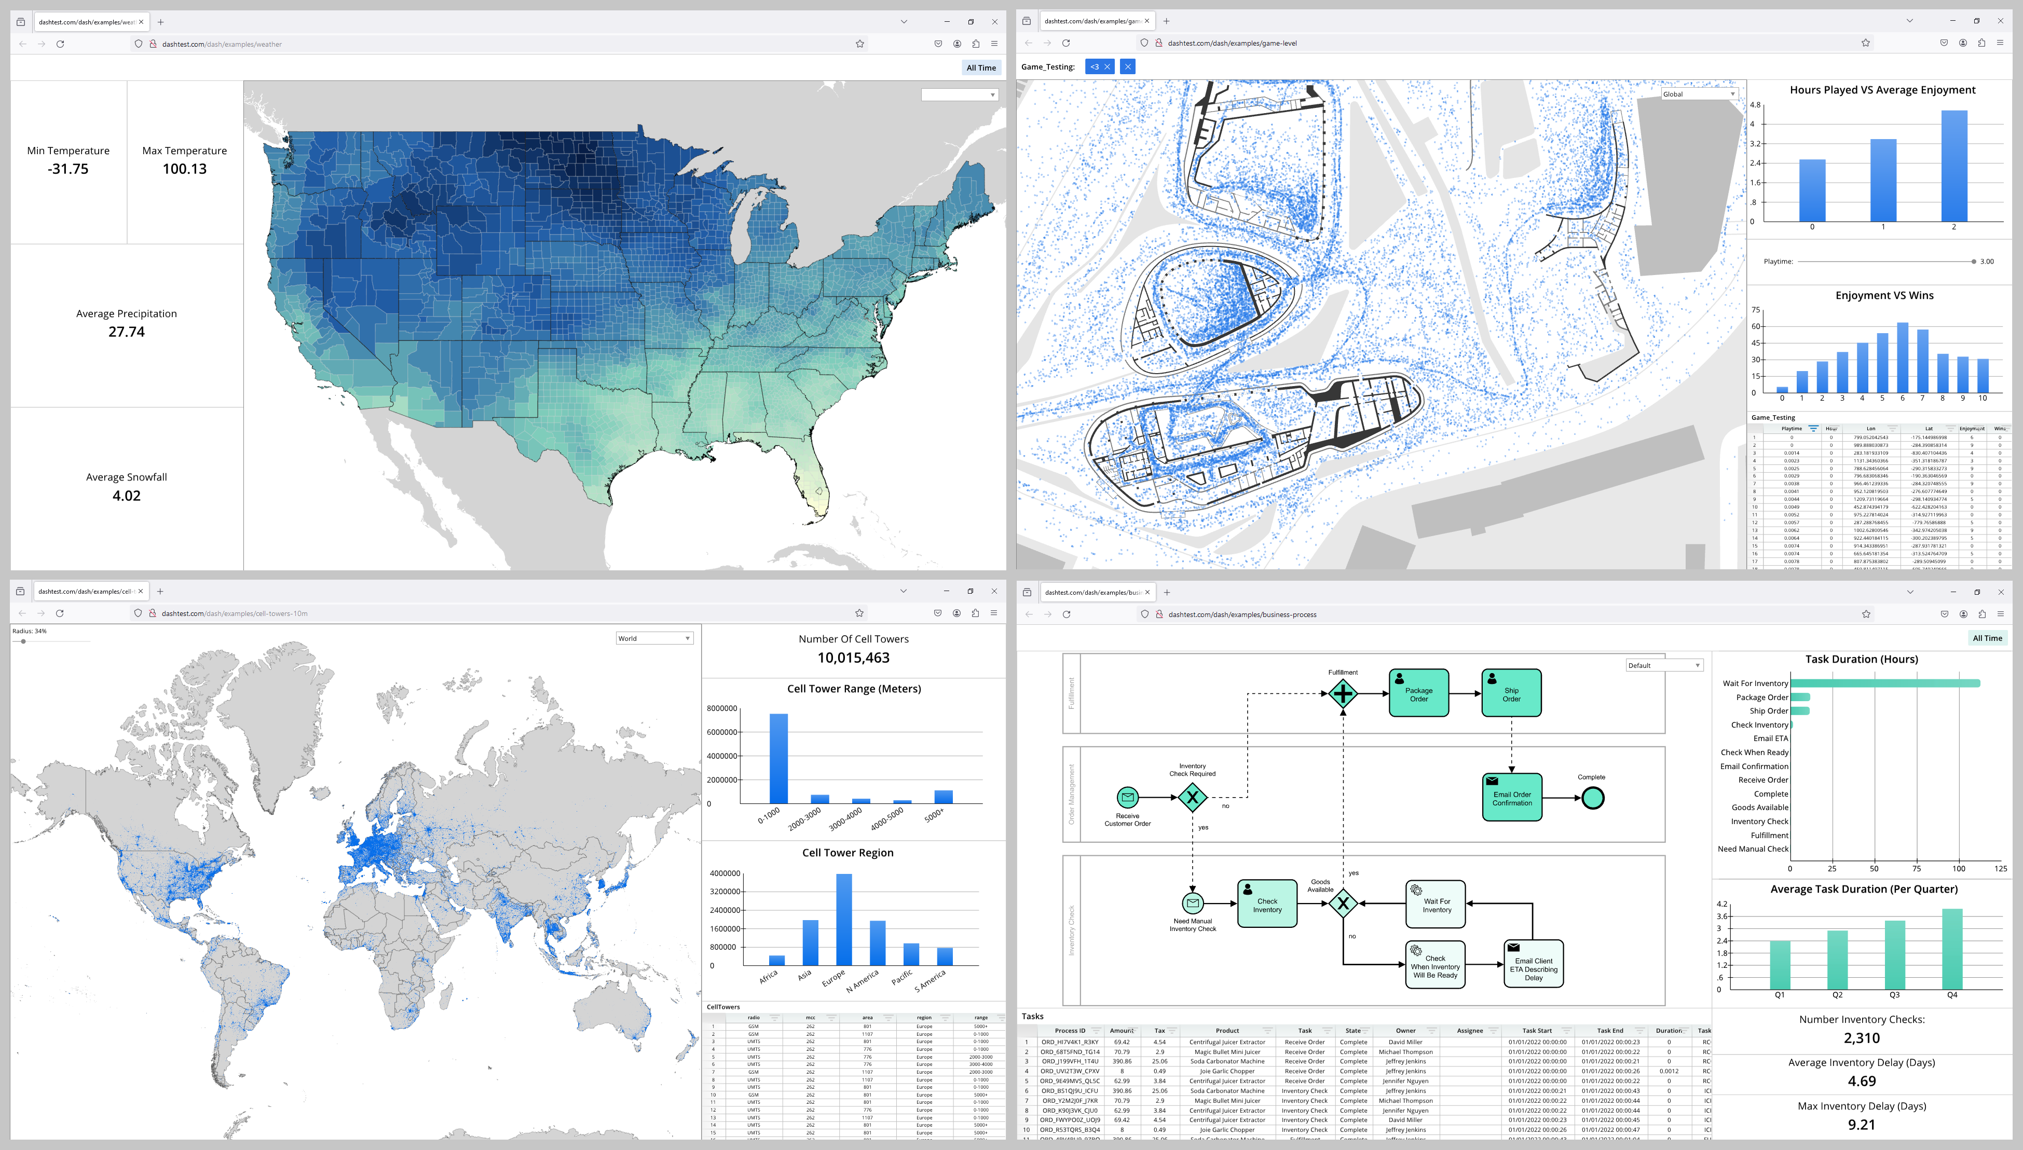Reload the weather dashboard page
2023x1150 pixels.
[60, 44]
